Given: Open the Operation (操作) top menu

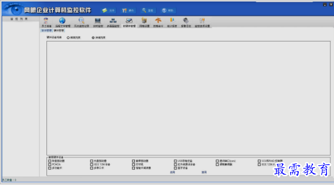Looking at the screenshot, I should [x=128, y=10].
